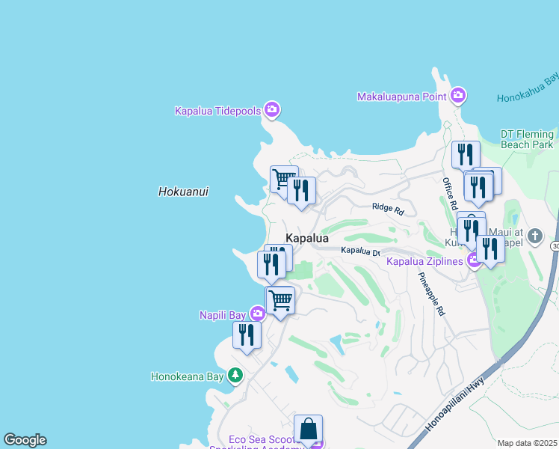Click the Honokahua Bay label
The height and width of the screenshot is (449, 559).
coord(528,88)
